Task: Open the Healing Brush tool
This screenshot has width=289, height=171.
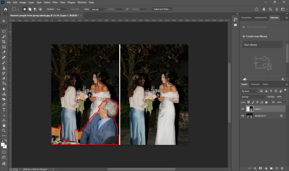Action: click(x=4, y=57)
